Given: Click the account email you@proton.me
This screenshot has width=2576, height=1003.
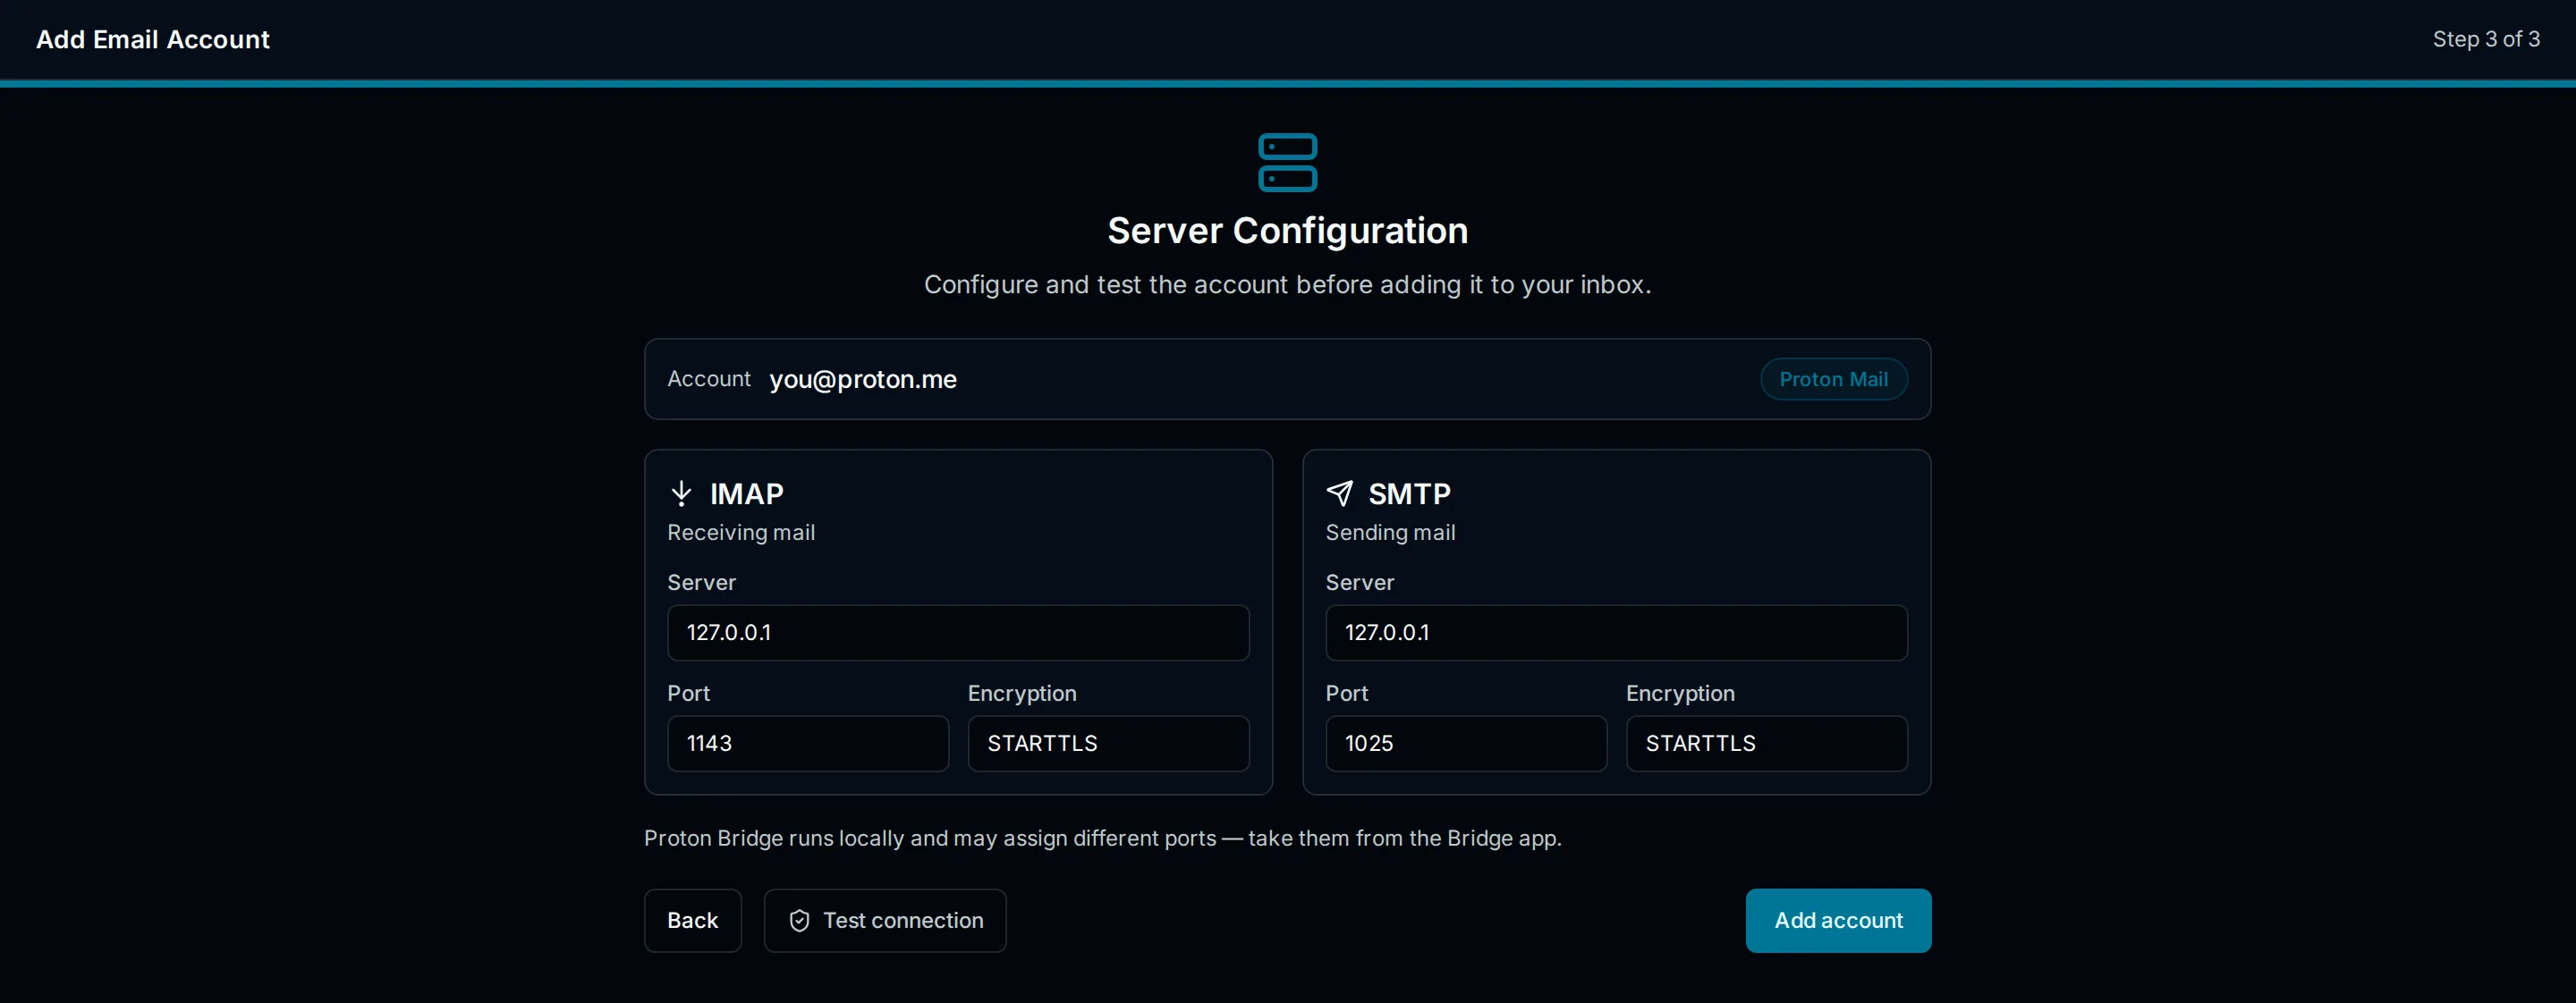Looking at the screenshot, I should (863, 380).
